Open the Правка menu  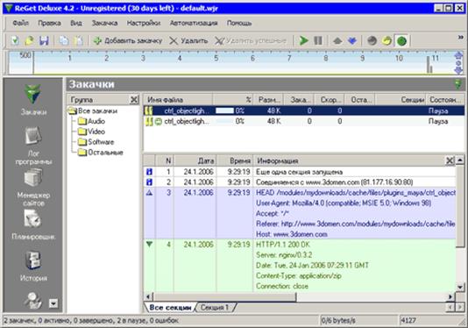tap(49, 23)
